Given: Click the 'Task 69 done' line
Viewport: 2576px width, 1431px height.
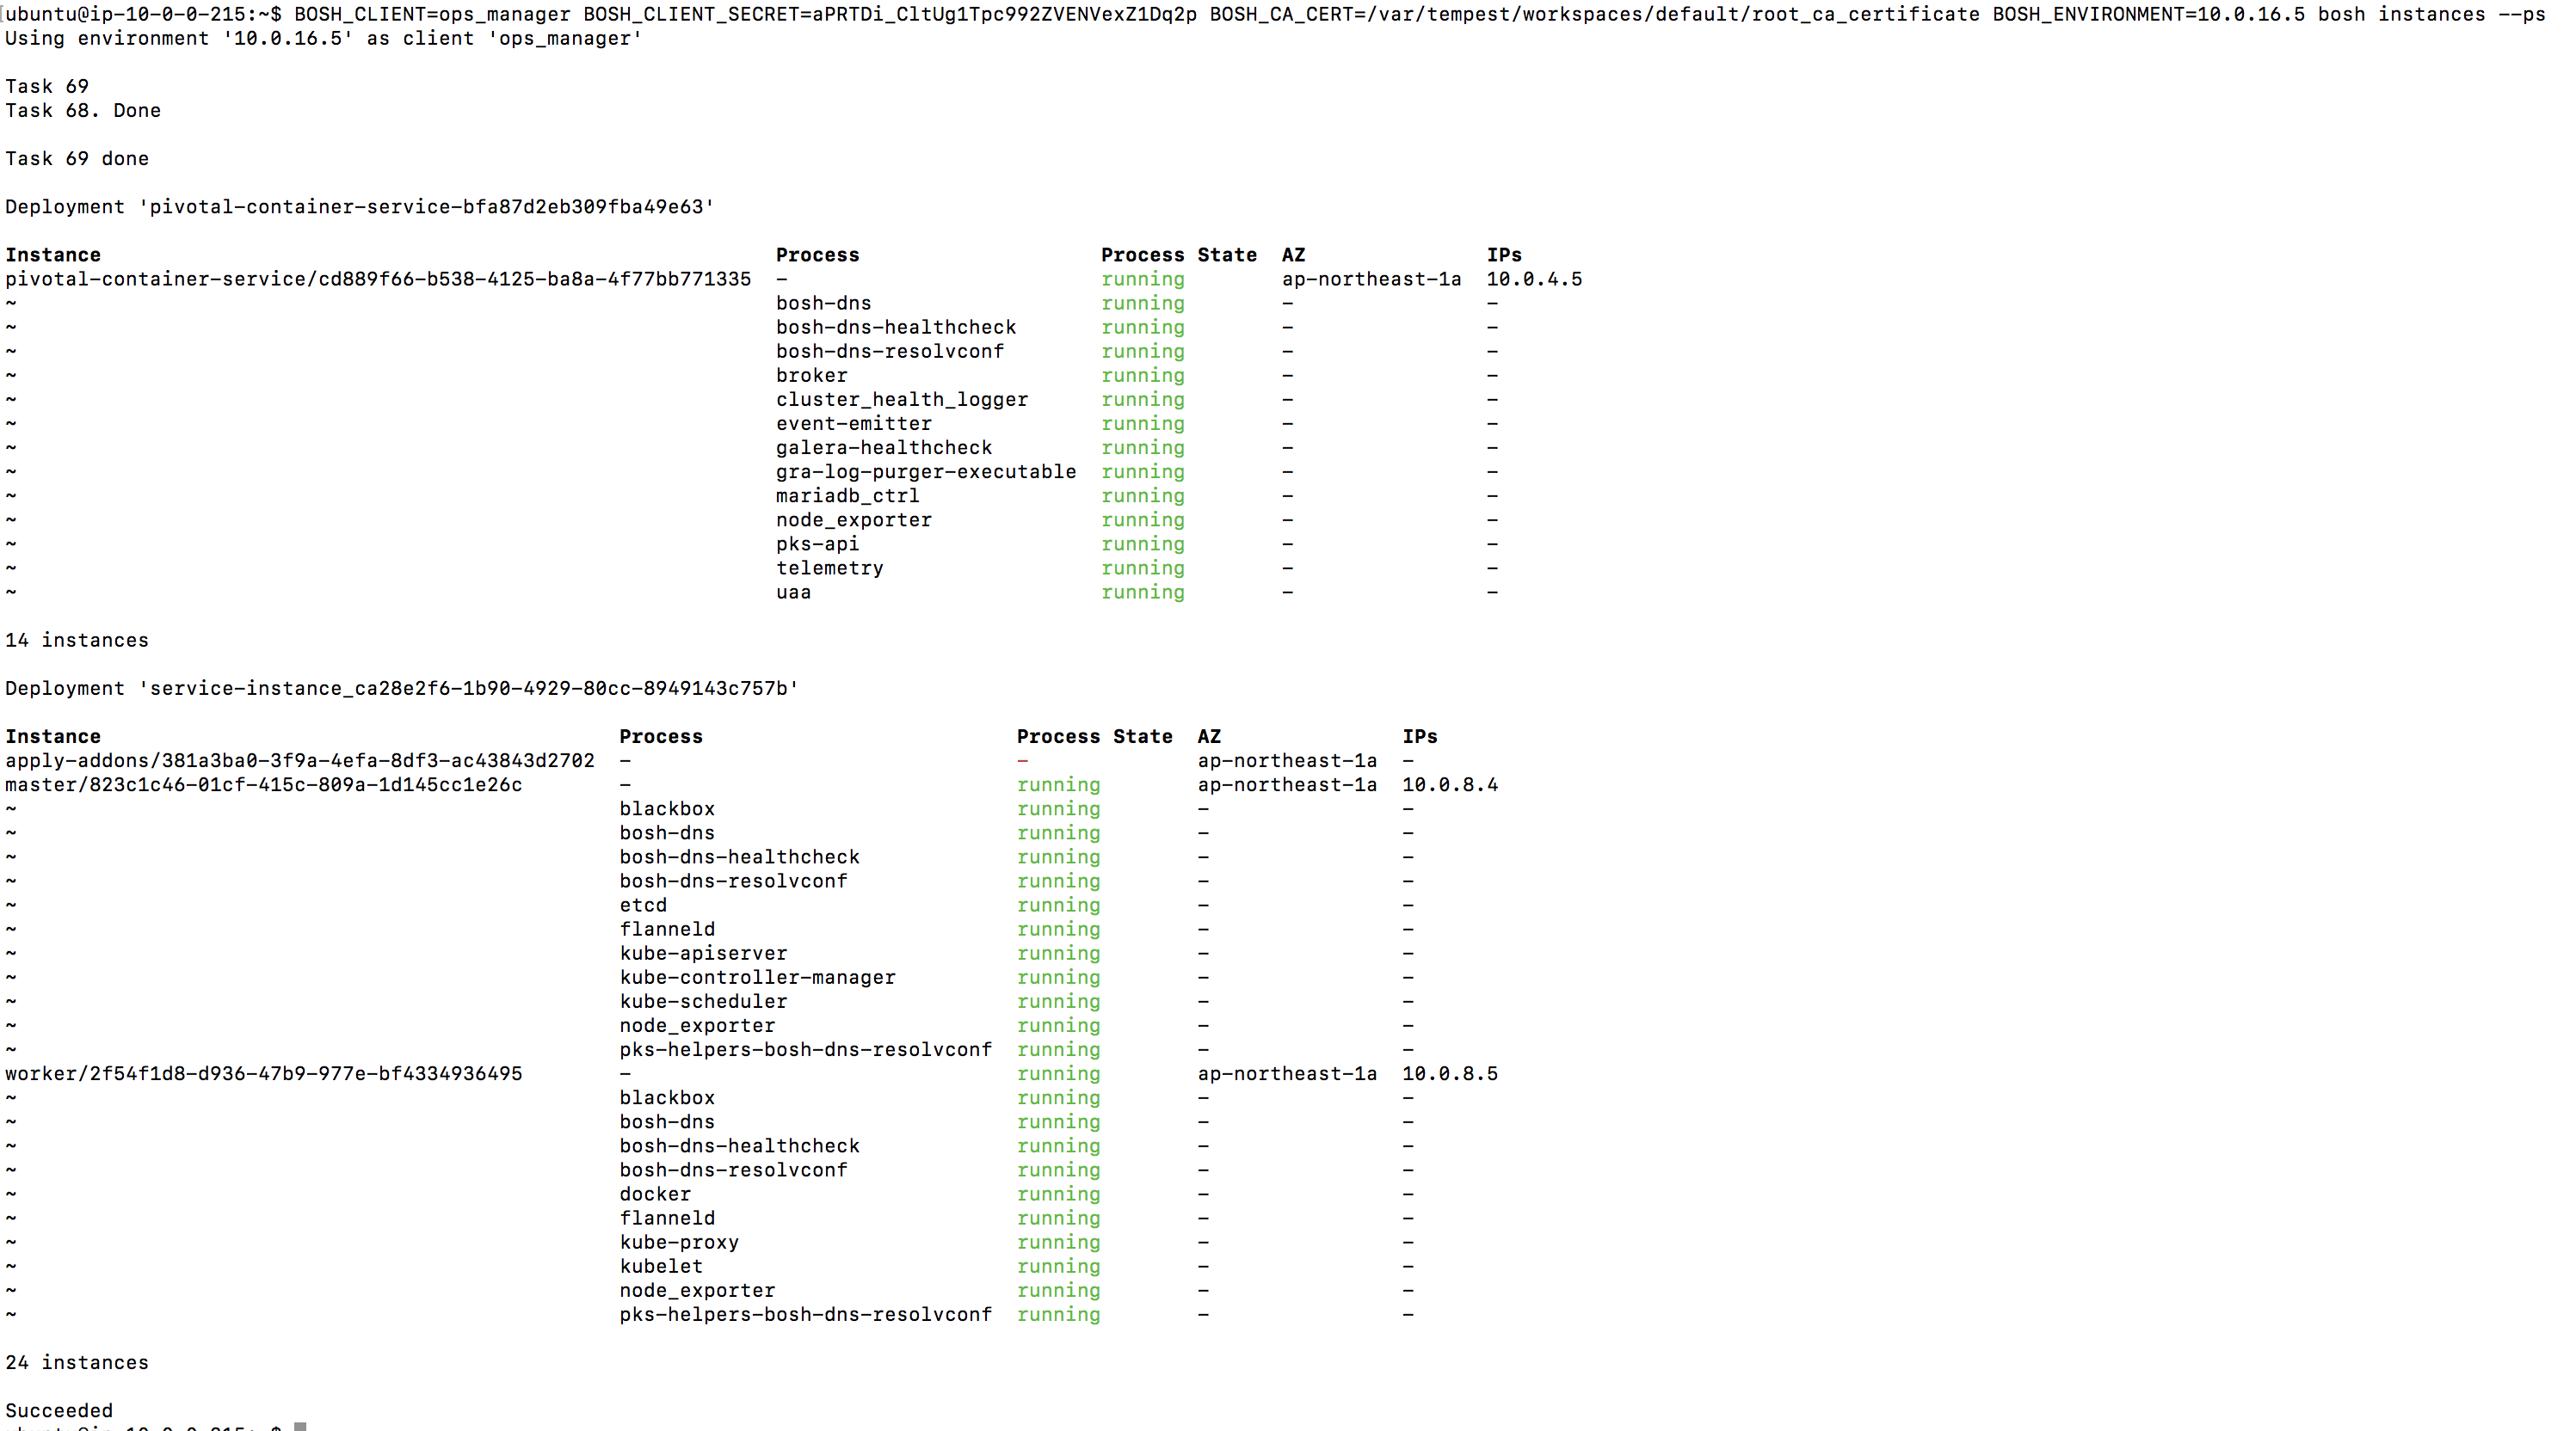Looking at the screenshot, I should (77, 159).
